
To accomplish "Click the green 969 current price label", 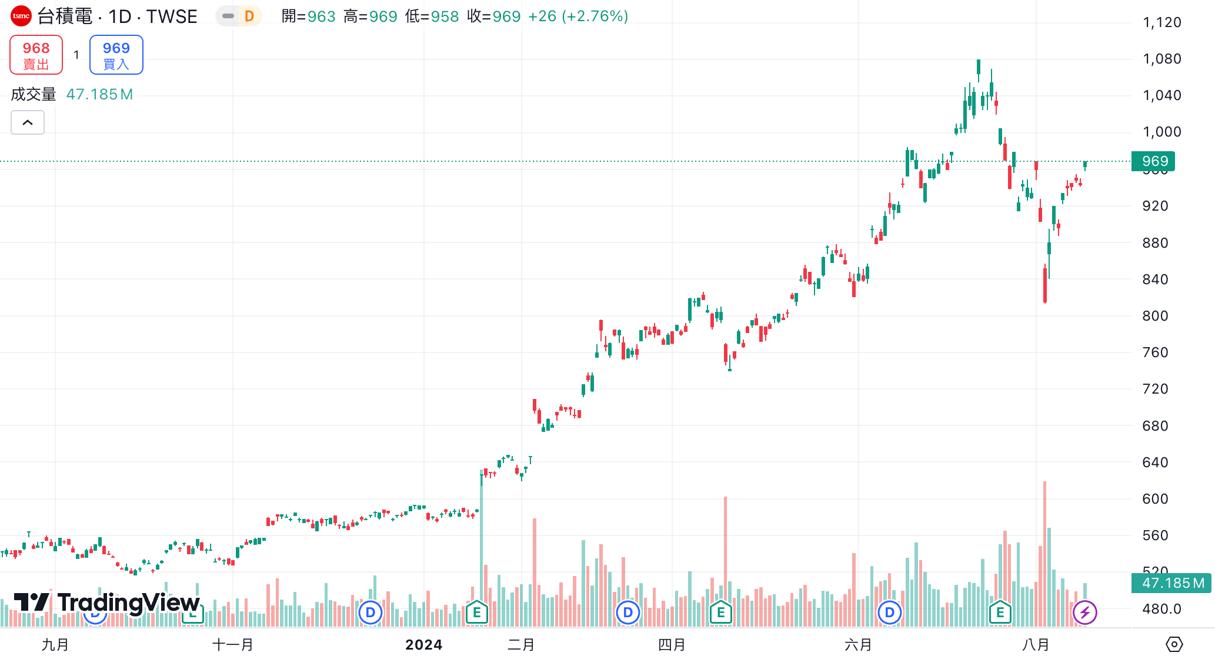I will [x=1153, y=161].
